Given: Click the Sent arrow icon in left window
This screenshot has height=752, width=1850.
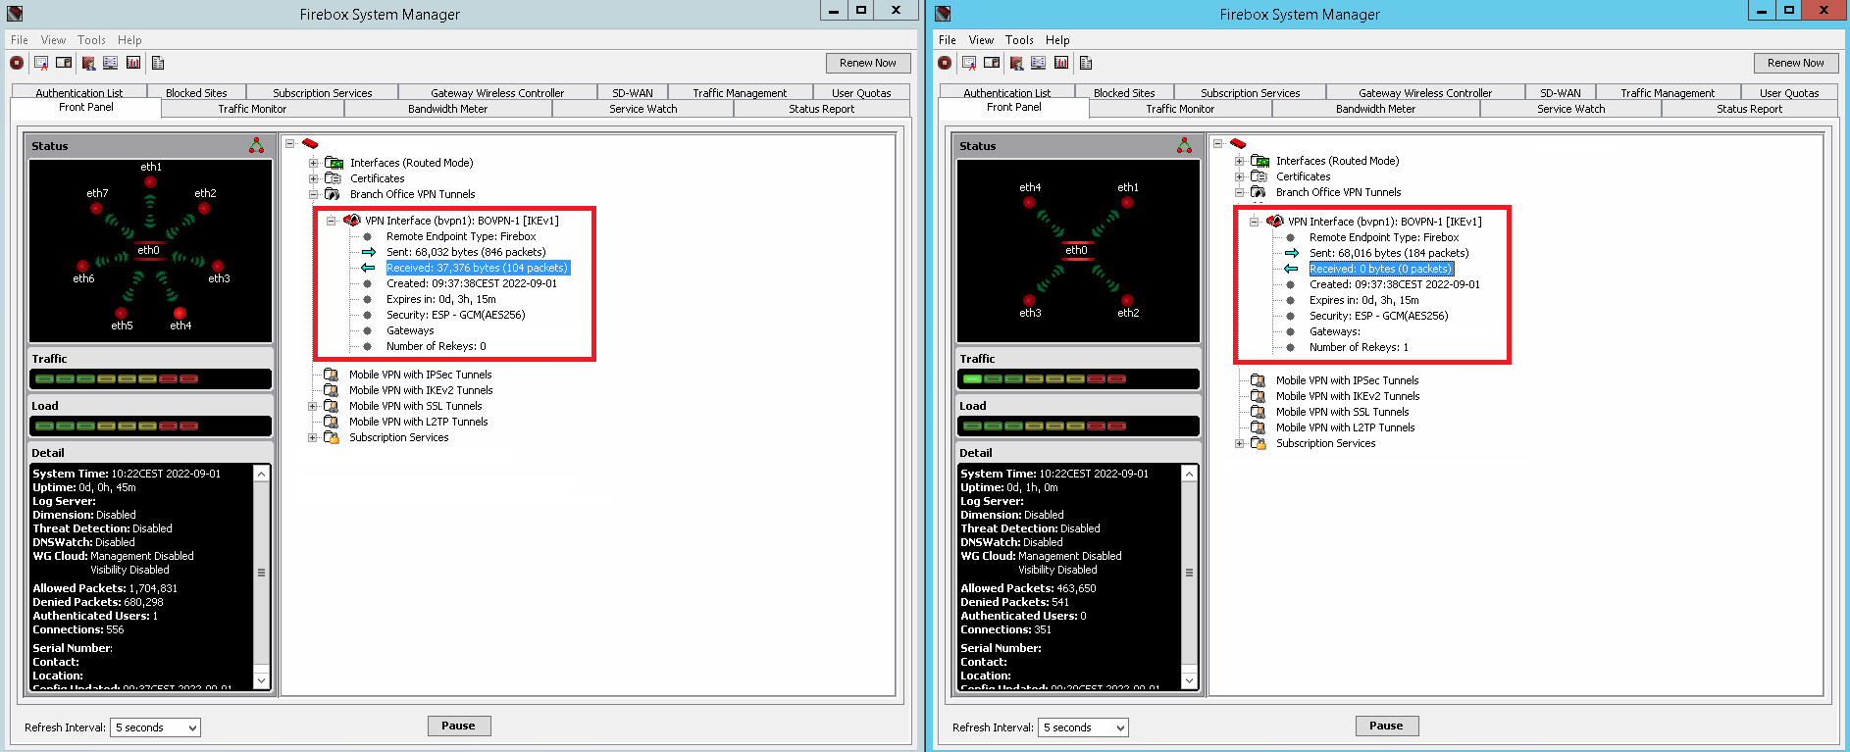Looking at the screenshot, I should (368, 252).
